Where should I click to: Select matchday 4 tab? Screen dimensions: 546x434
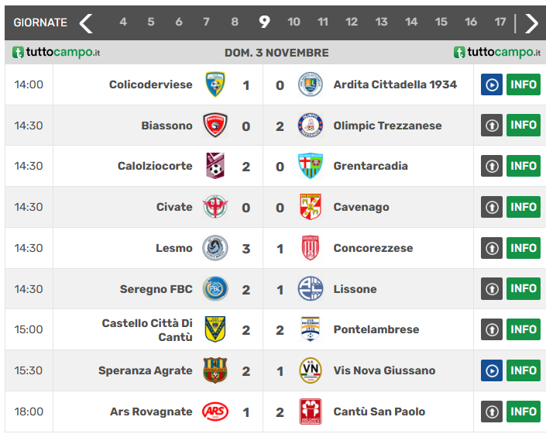(x=123, y=22)
